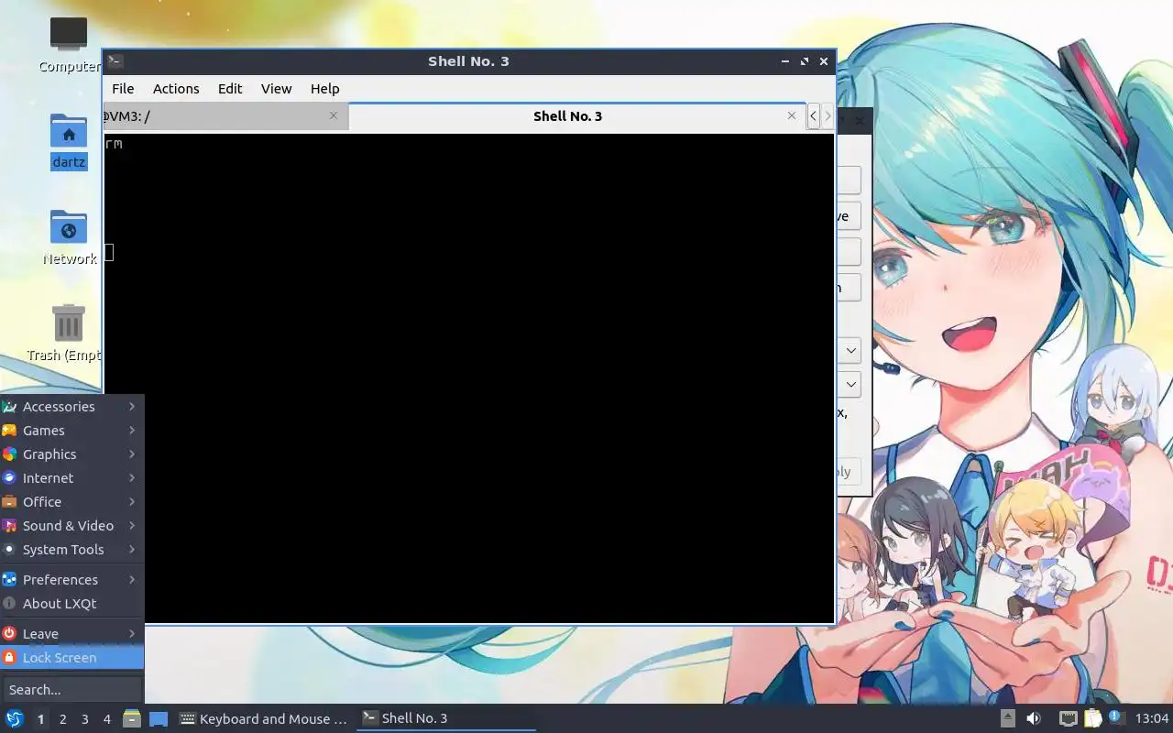The image size is (1173, 733).
Task: Click the Shell No. 3 taskbar entry
Action: [445, 718]
